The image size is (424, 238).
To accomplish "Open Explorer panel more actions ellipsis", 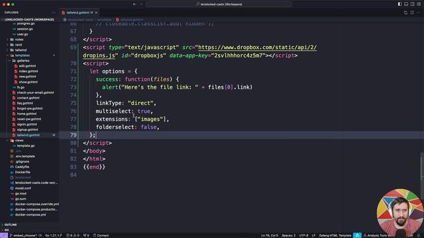I will (53, 13).
